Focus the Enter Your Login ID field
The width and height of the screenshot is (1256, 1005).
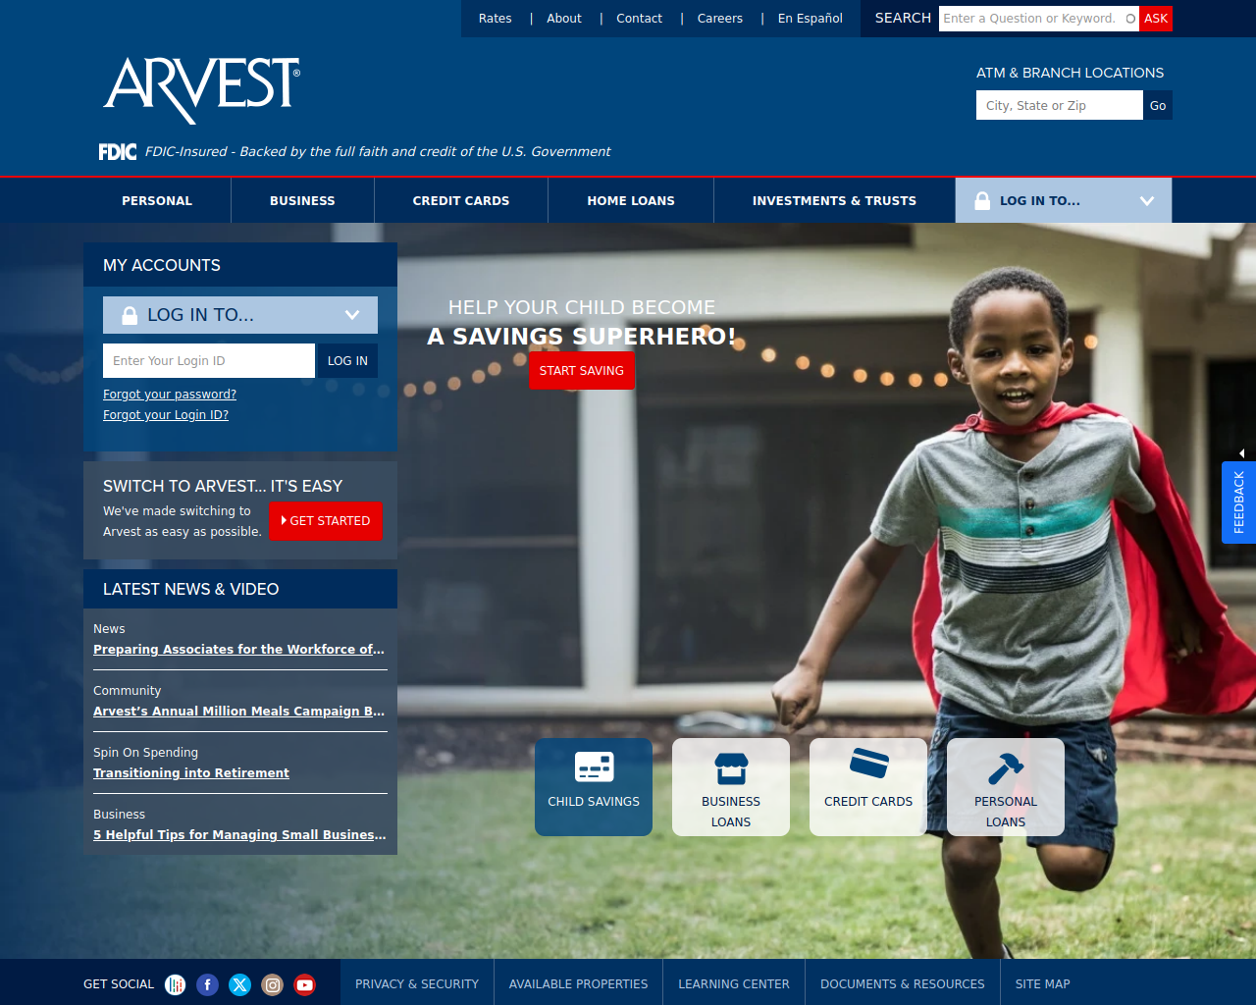point(209,360)
